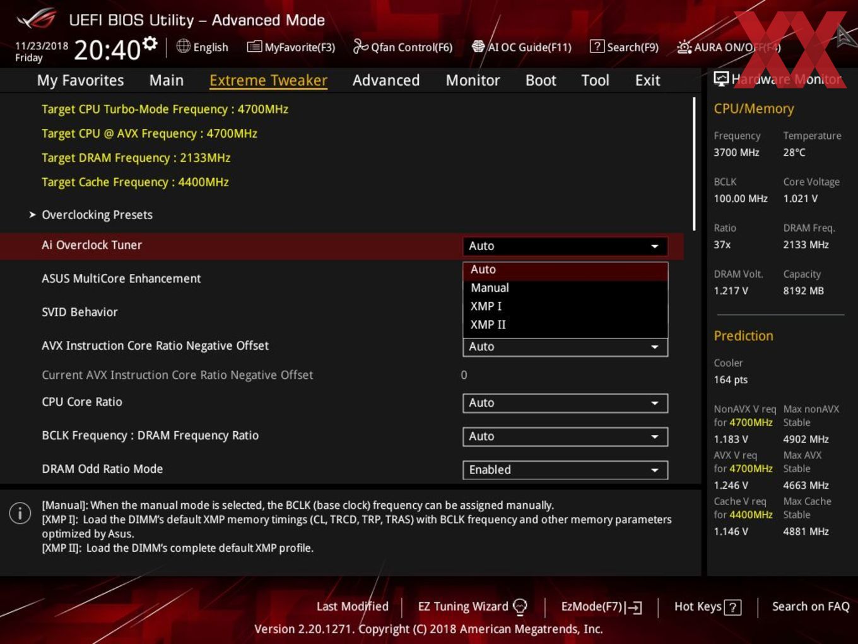Click Prediction heading

click(x=743, y=336)
